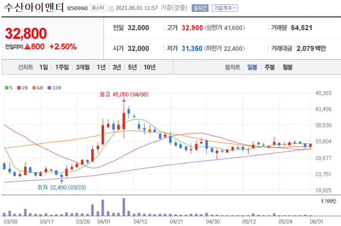Switch to 일봉 daily candle chart

pyautogui.click(x=252, y=67)
